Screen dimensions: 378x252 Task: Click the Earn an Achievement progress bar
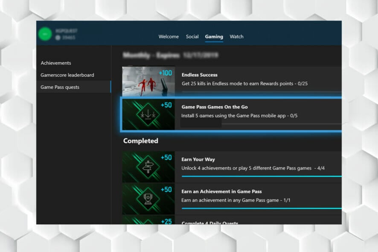[262, 208]
